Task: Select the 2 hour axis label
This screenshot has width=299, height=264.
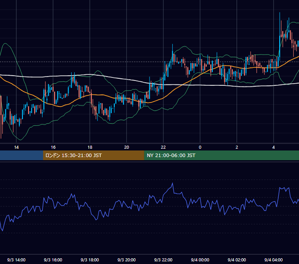Action: pyautogui.click(x=237, y=147)
